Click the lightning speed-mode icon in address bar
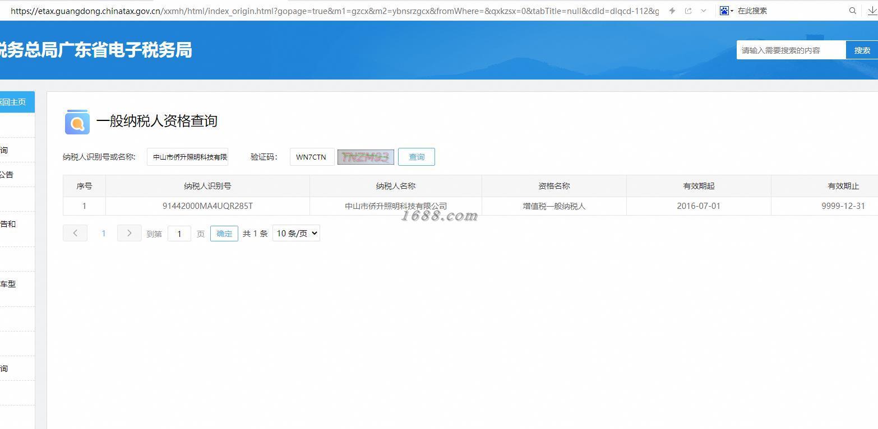The image size is (878, 429). click(x=672, y=11)
